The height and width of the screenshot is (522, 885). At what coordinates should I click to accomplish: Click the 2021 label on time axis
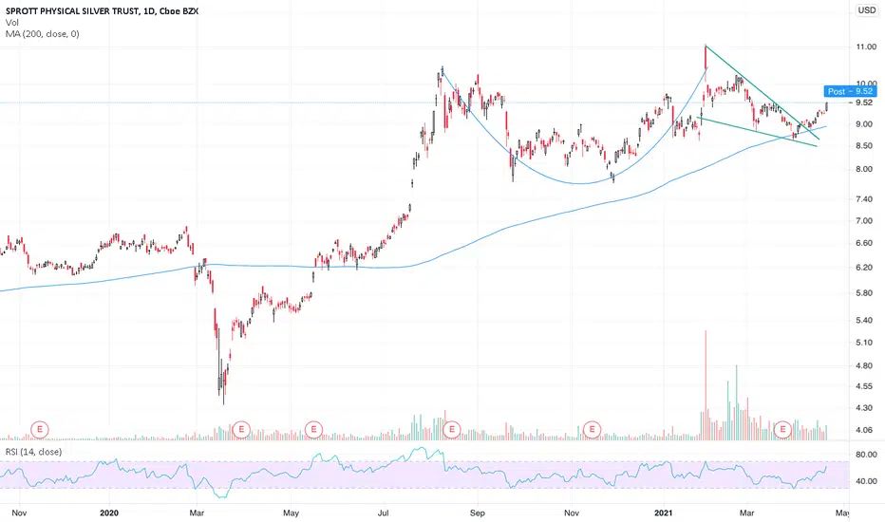coord(664,513)
